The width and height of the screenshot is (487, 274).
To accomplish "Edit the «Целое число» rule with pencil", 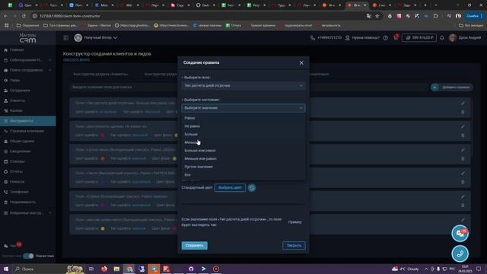I will click(x=463, y=150).
